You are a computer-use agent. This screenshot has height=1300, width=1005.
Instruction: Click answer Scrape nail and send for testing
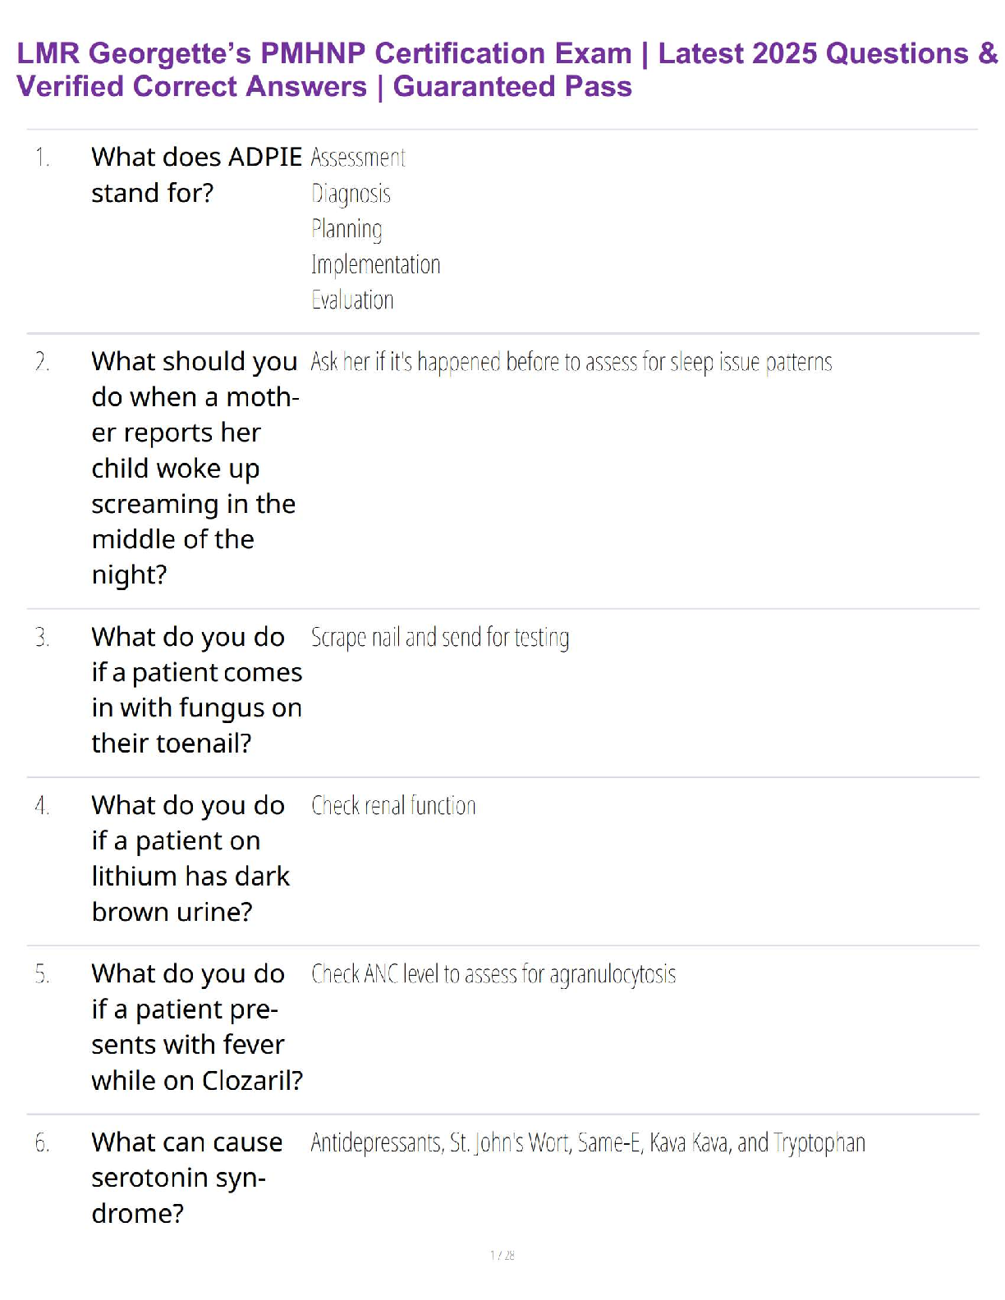pos(440,638)
